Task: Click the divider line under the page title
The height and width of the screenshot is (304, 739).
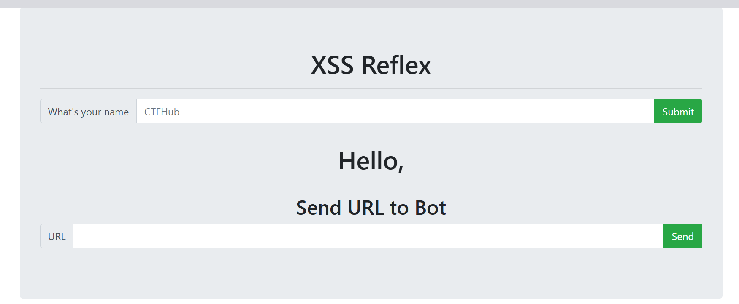Action: [x=371, y=89]
